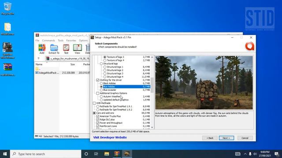Select the Texture of logs 3 radio

(x=105, y=57)
